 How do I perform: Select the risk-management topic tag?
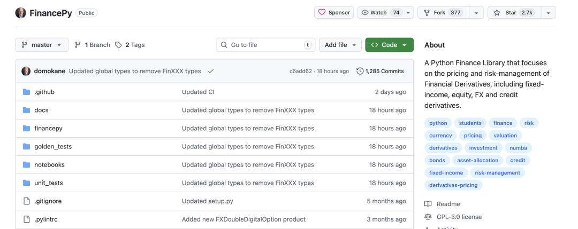498,173
